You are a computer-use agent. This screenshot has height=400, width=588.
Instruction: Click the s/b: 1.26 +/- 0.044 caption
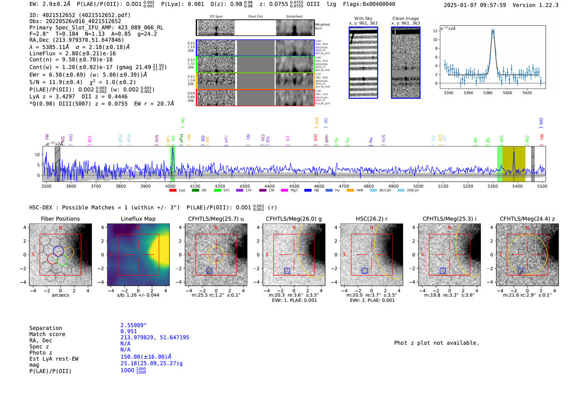coord(138,295)
